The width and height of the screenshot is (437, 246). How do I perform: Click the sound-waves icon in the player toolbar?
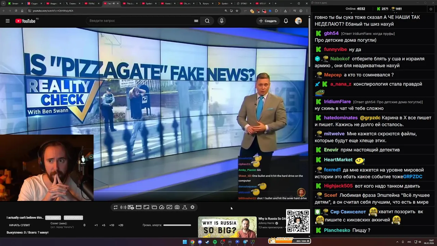pos(123,207)
